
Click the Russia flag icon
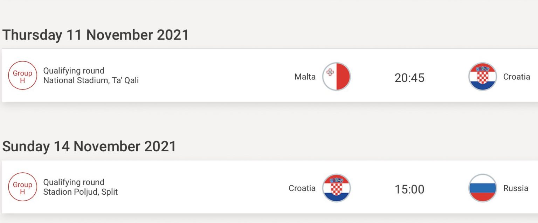[x=482, y=188]
